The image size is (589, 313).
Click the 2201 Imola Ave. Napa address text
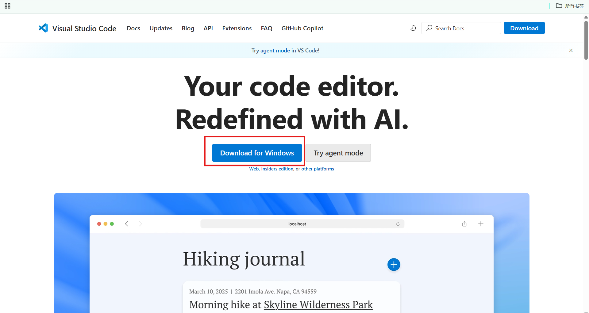coord(275,292)
